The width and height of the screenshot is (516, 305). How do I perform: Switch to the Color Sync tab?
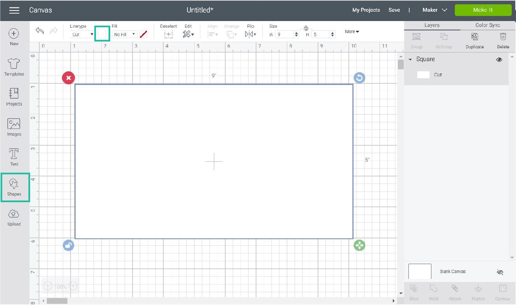488,25
